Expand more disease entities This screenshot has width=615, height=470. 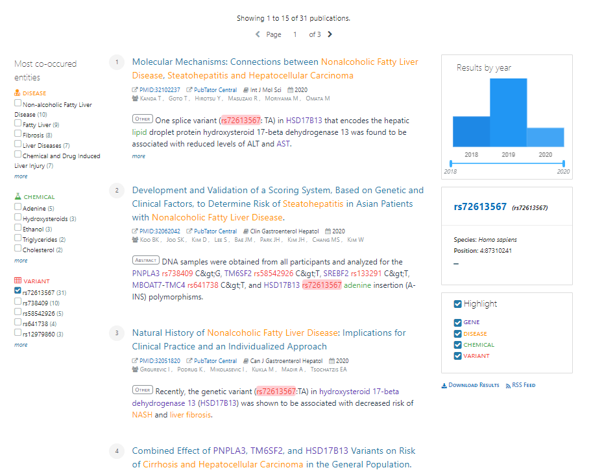click(x=20, y=176)
